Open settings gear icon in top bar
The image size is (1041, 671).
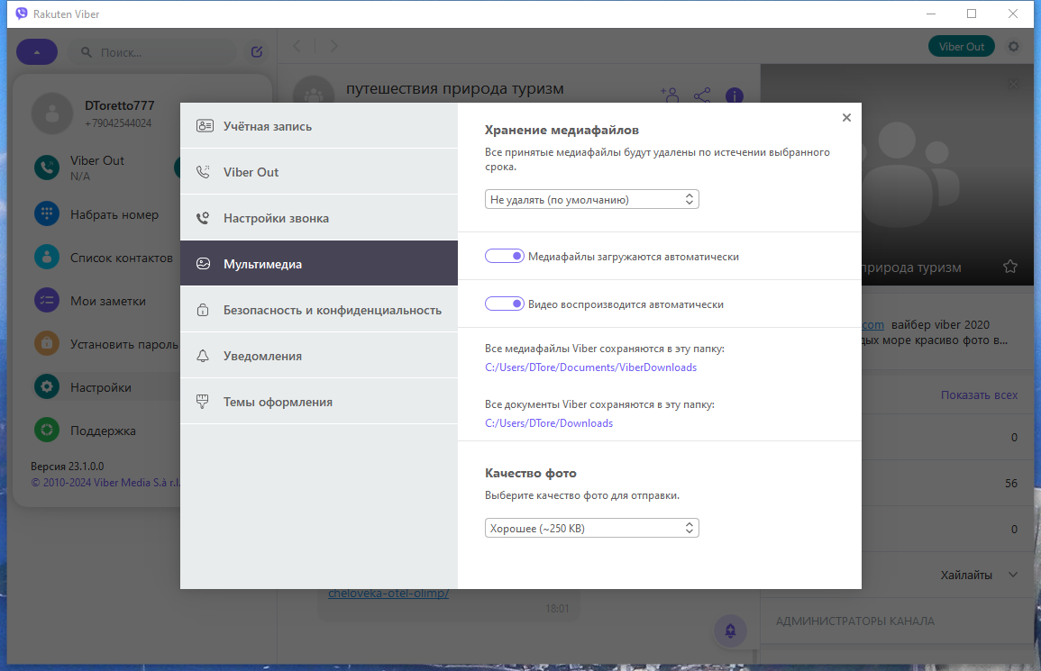(x=1013, y=47)
